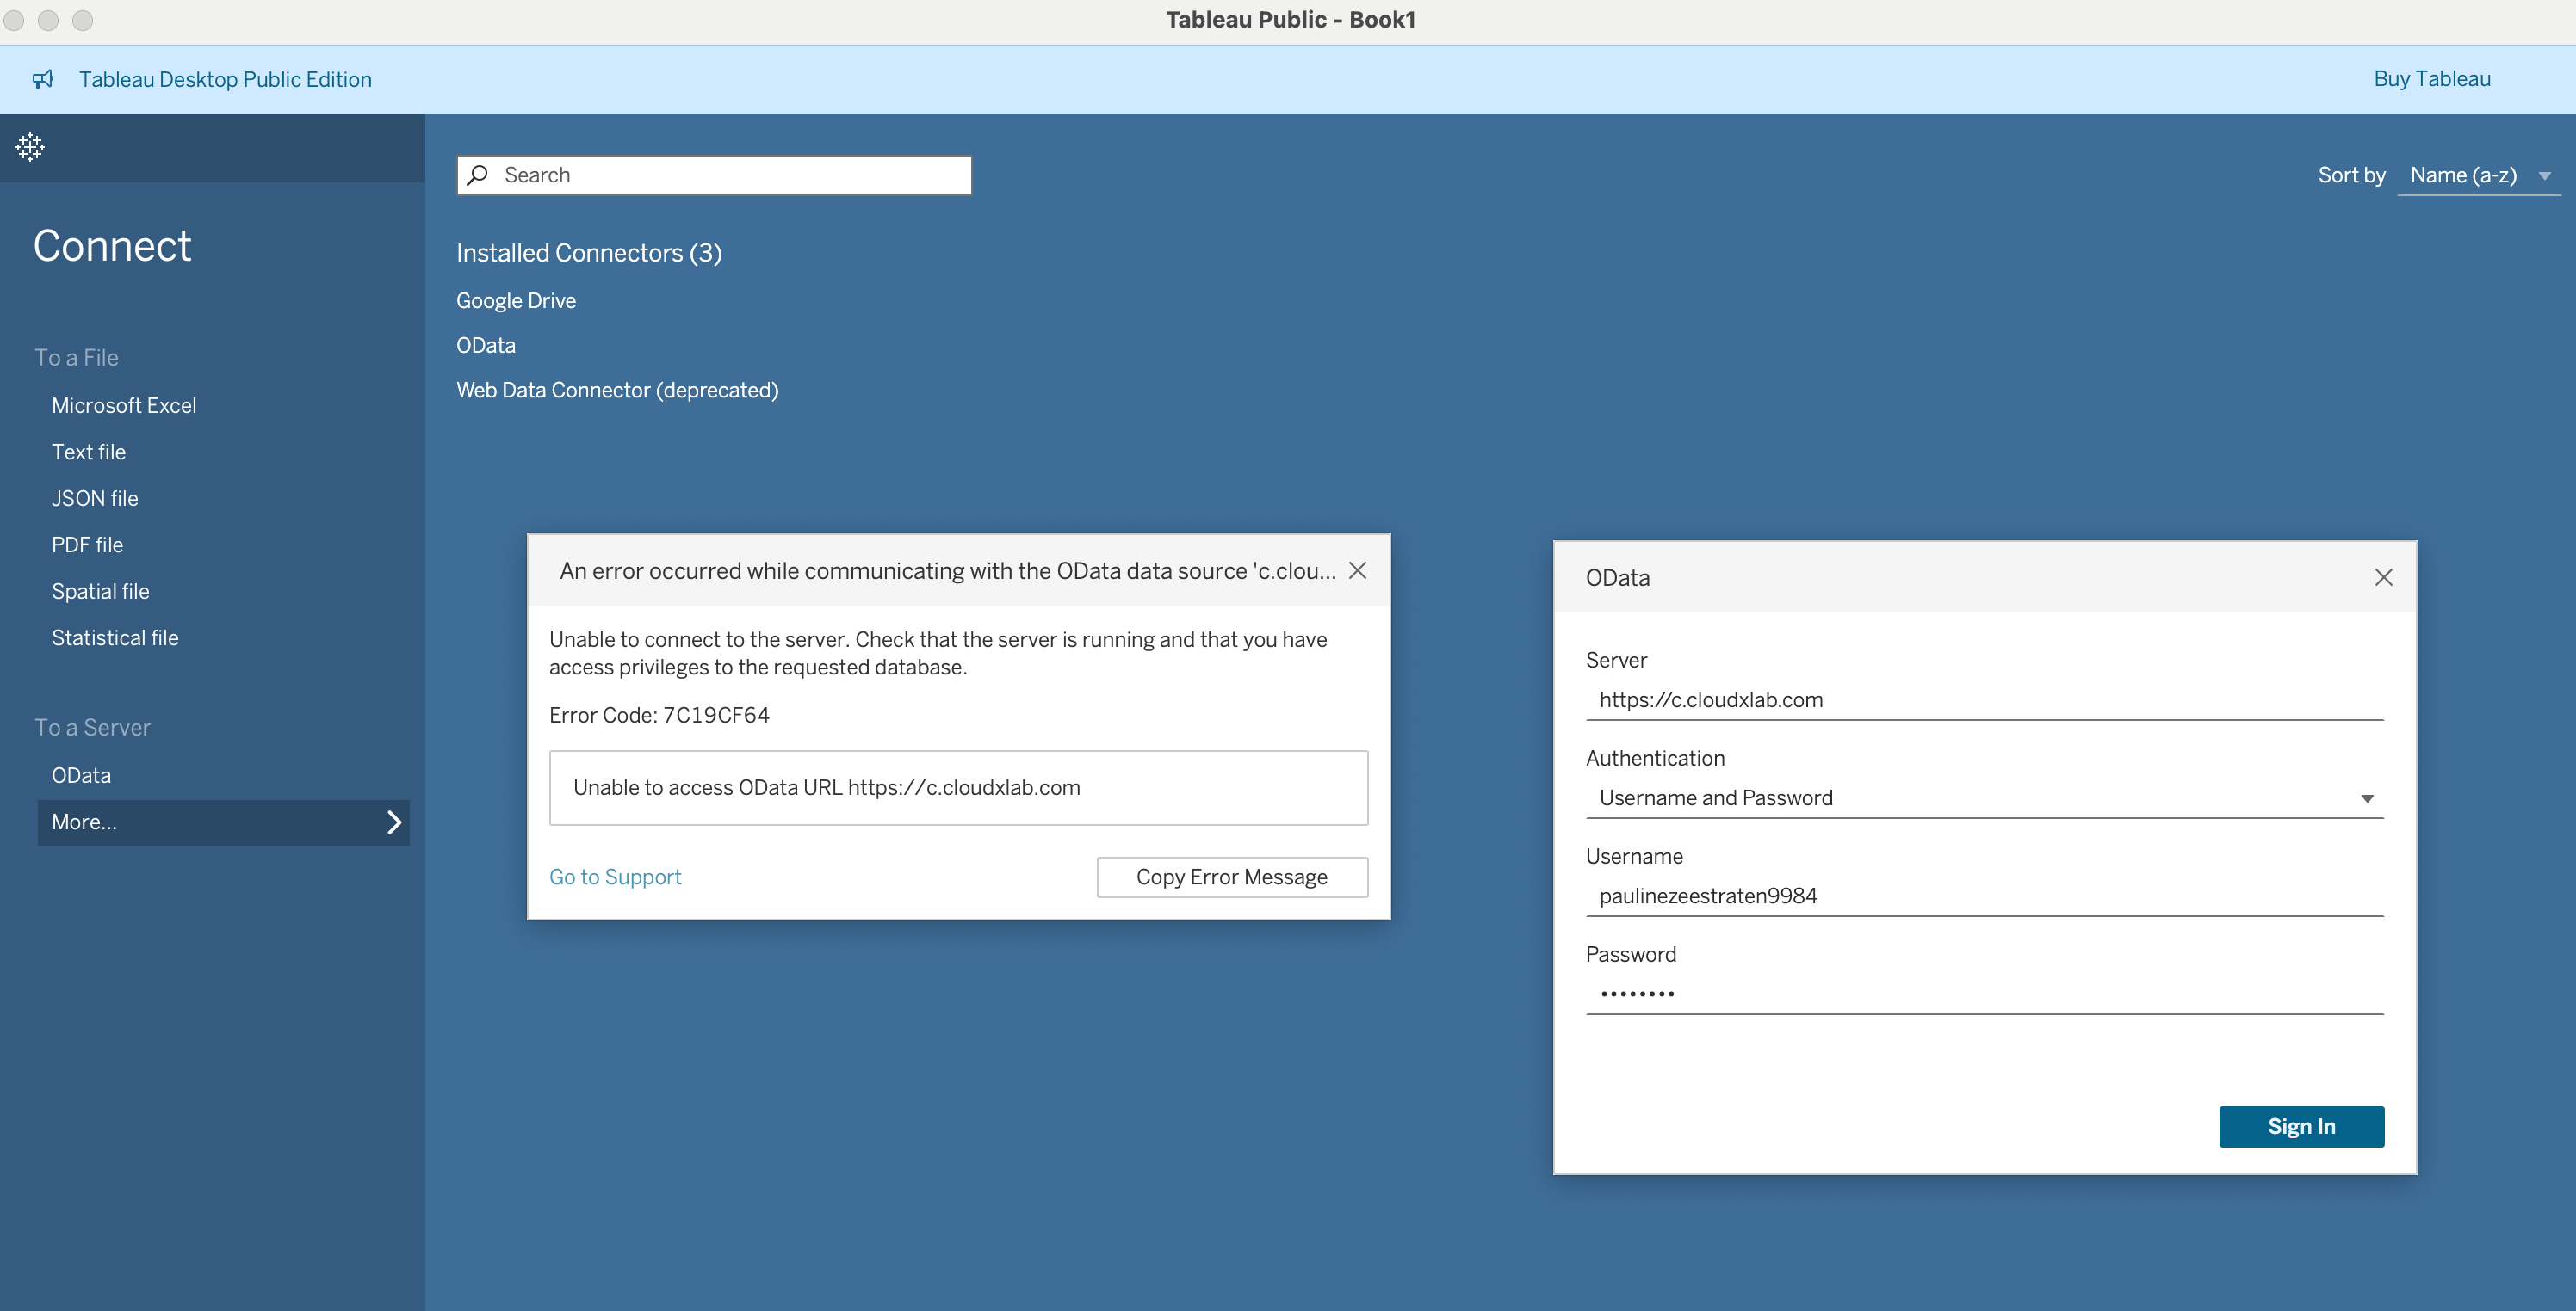The image size is (2576, 1311).
Task: Click the chevron arrow beside More...
Action: point(394,822)
